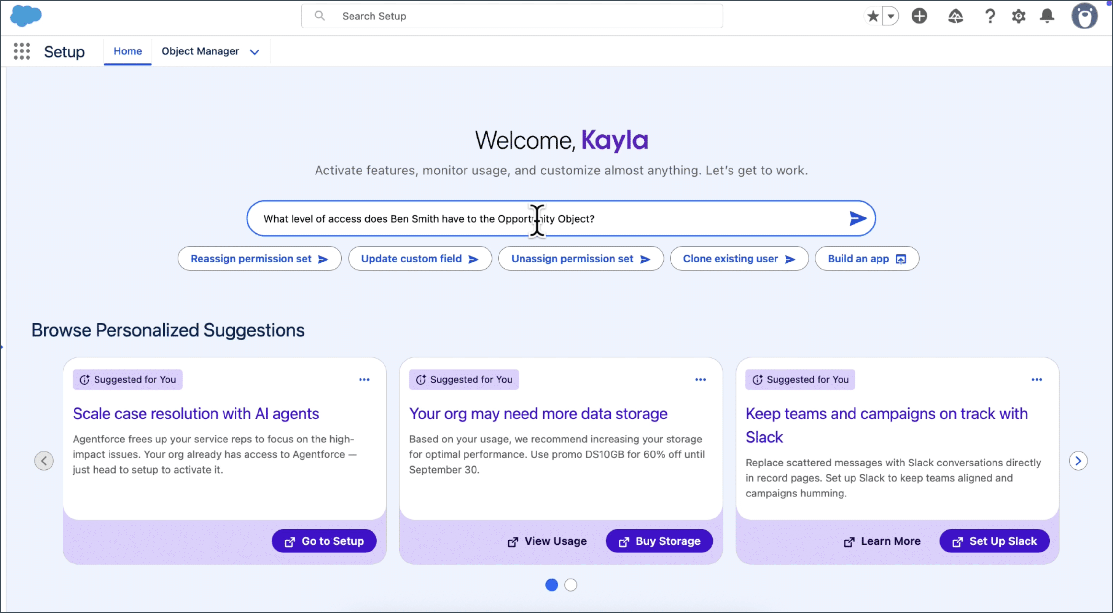Click the Set Up Slack button
The width and height of the screenshot is (1113, 613).
994,541
